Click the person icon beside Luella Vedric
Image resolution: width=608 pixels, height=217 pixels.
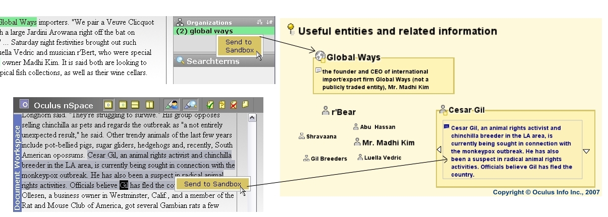[360, 157]
